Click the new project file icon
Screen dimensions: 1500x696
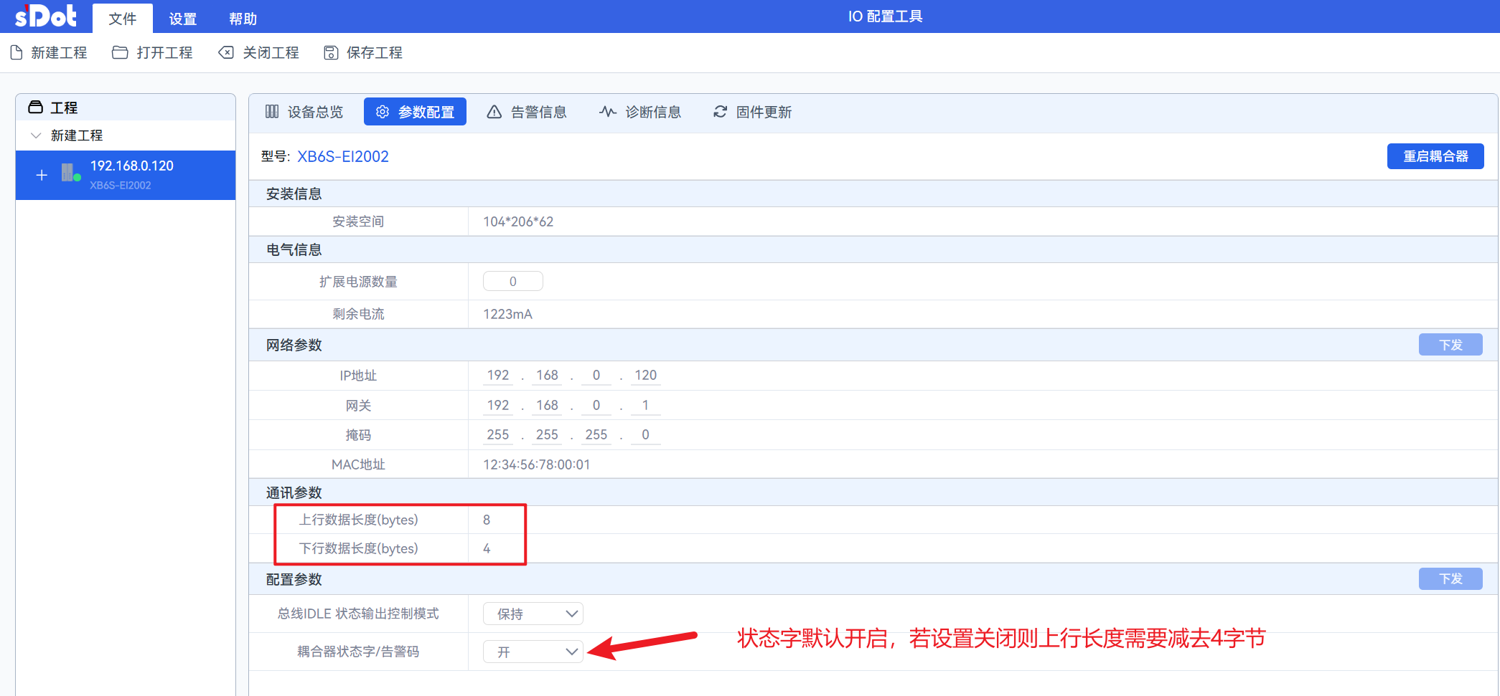tap(17, 52)
